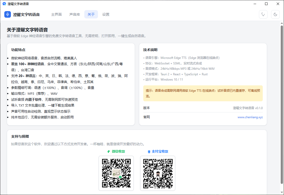Screen dimensions: 284x195
Task: Click the 微软神经网络语音 bullet
Action: coord(44,58)
